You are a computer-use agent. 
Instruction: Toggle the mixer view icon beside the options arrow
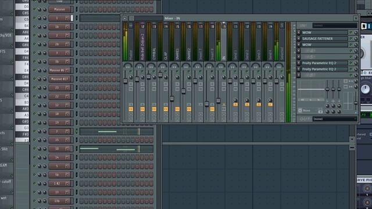coord(131,18)
